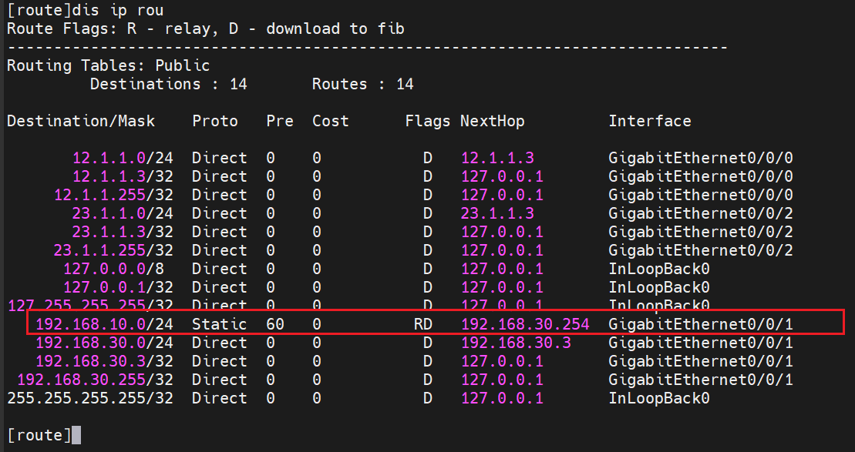Click the Static protocol entry
Image resolution: width=855 pixels, height=452 pixels.
tap(219, 324)
